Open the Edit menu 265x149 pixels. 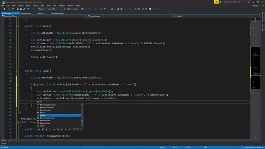[8, 5]
